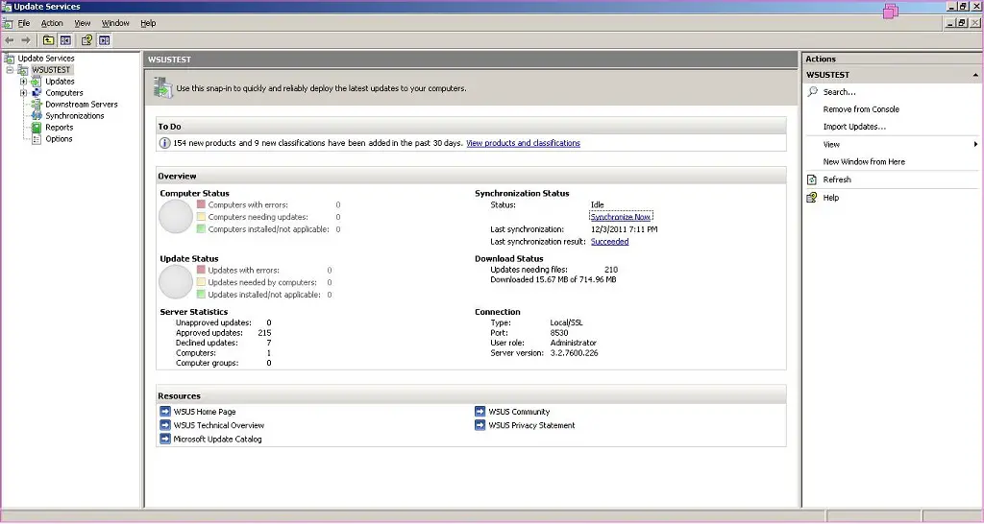Open the Help menu in menu bar

click(148, 23)
